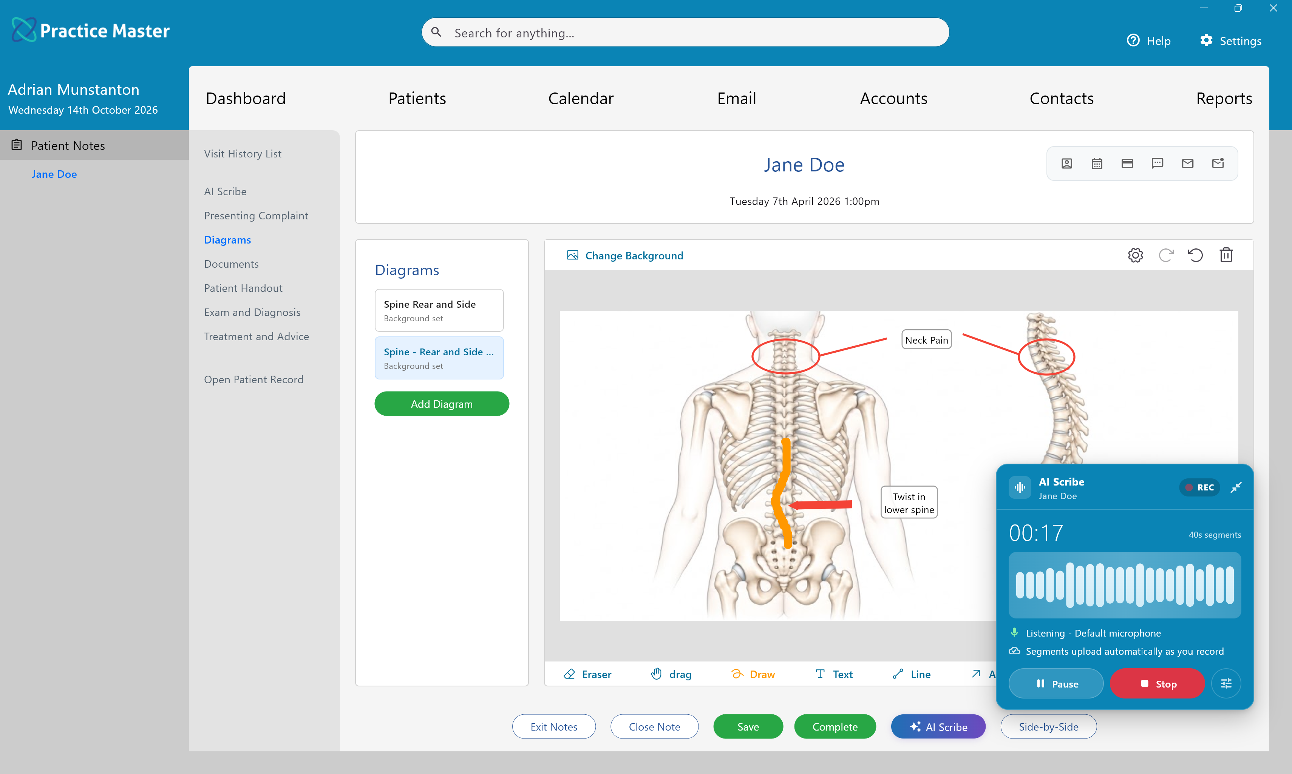Screen dimensions: 1292x774
Task: Go to Treatment and Advice section
Action: [257, 336]
